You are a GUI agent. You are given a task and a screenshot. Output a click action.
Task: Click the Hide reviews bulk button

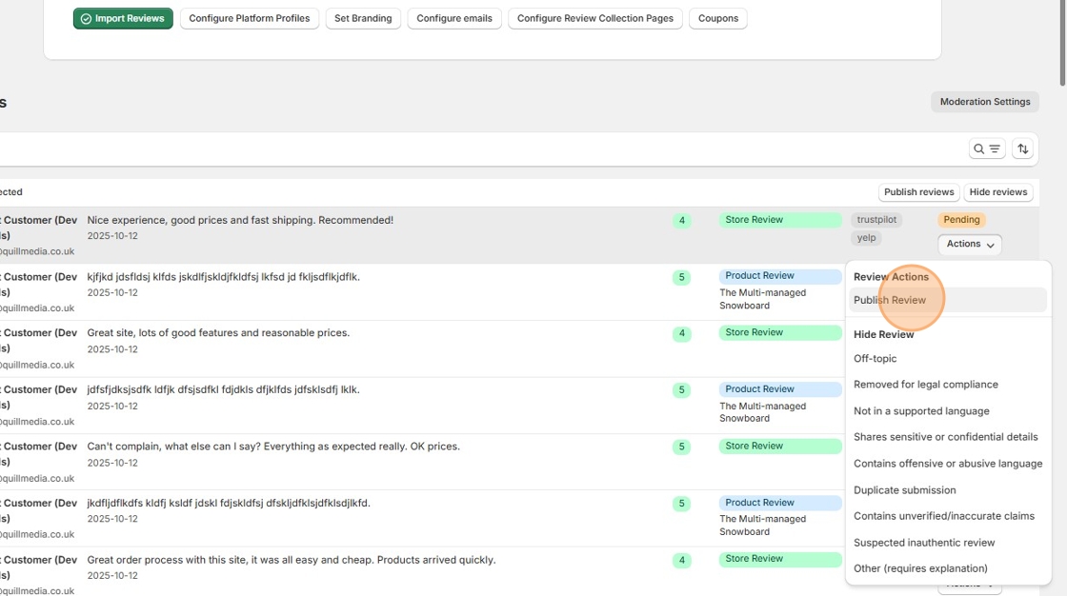[998, 192]
